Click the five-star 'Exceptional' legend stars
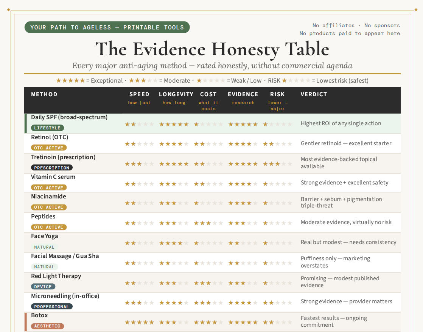The width and height of the screenshot is (423, 332). pyautogui.click(x=70, y=80)
